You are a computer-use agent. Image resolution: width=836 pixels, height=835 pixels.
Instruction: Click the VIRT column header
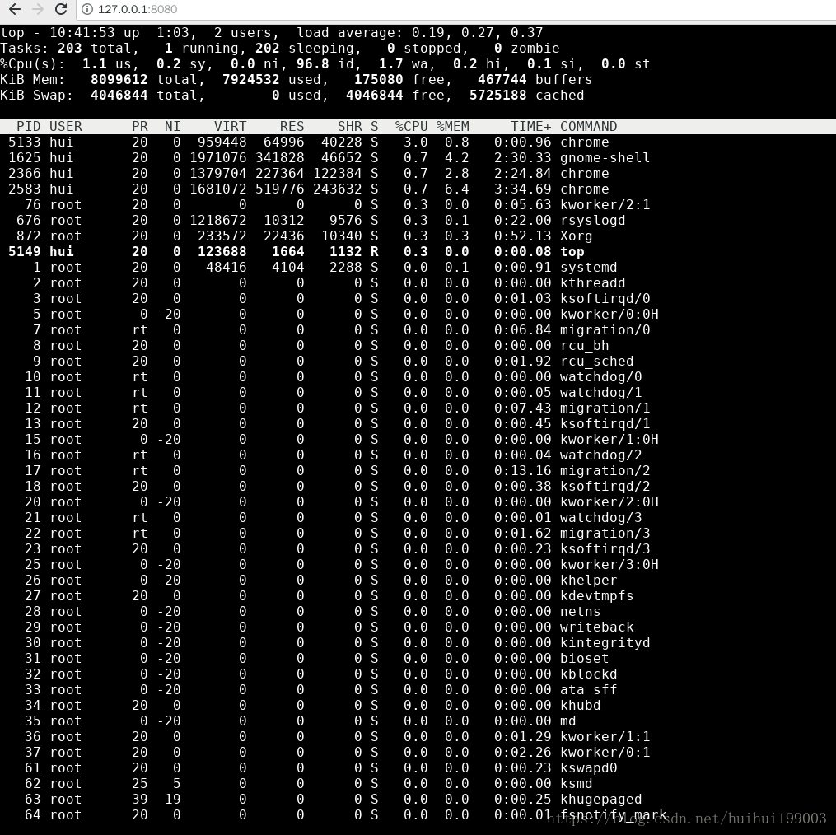(231, 126)
